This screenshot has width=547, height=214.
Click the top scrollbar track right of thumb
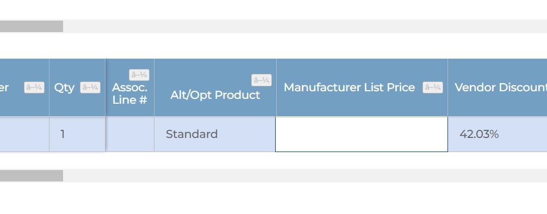pyautogui.click(x=305, y=26)
